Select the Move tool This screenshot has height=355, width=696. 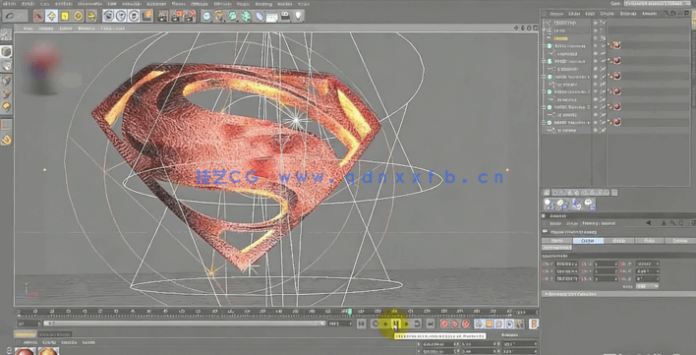pos(51,17)
